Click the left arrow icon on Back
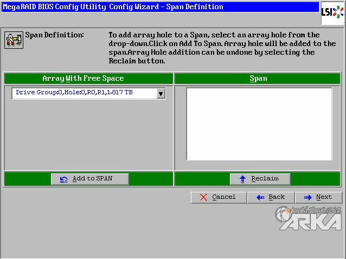The width and height of the screenshot is (346, 259). 260,197
